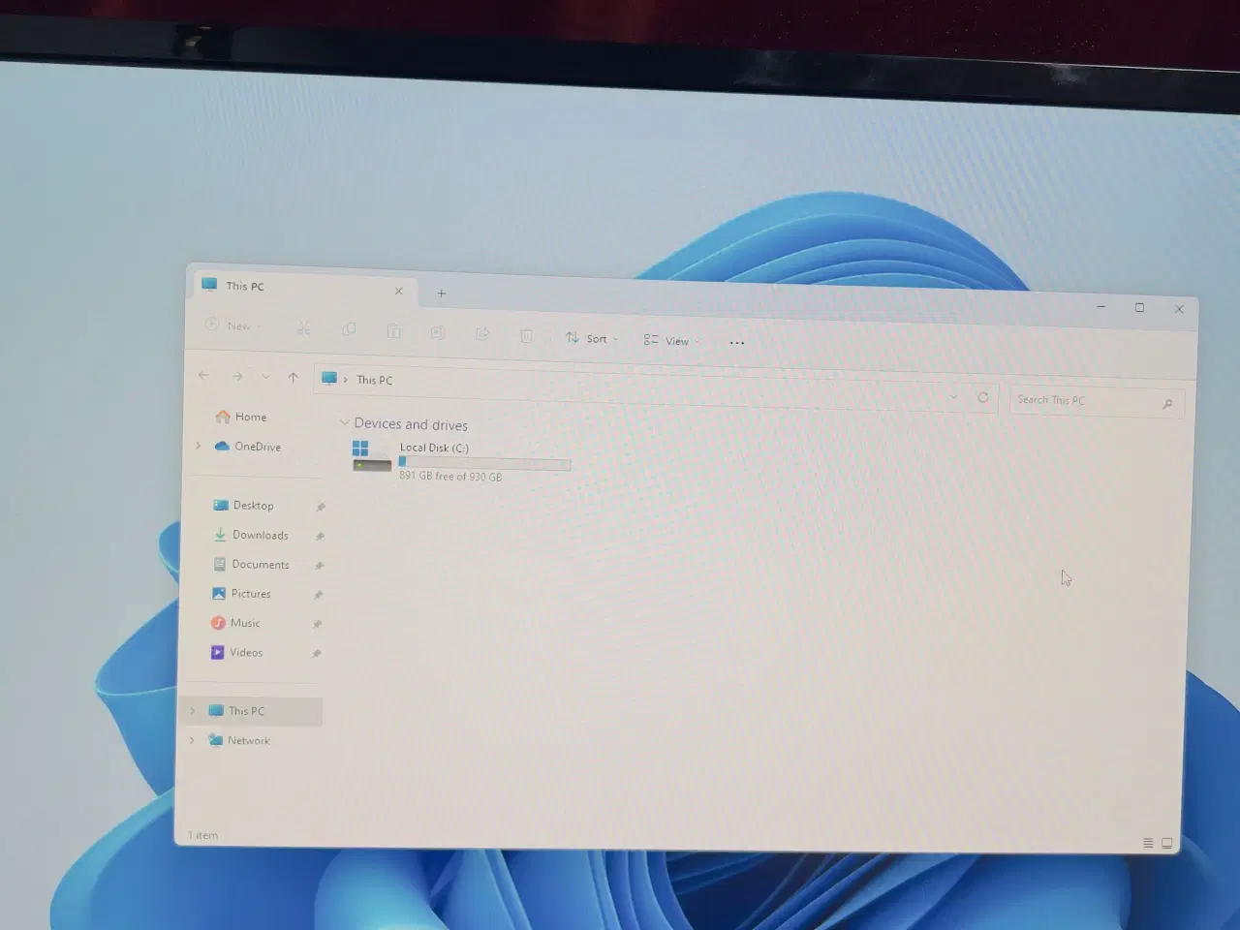Viewport: 1240px width, 930px height.
Task: Open Music quick access folder
Action: (235, 623)
